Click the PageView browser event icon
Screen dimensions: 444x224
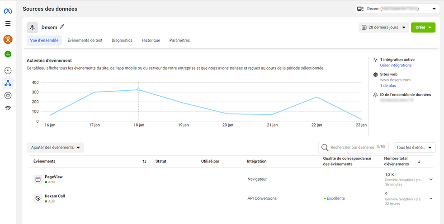[38, 179]
